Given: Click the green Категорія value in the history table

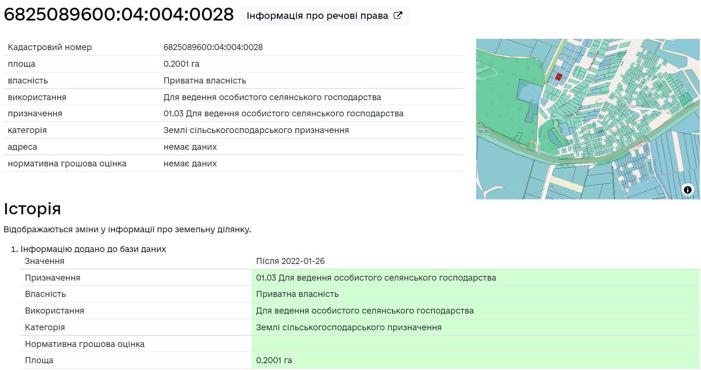Looking at the screenshot, I should coord(348,327).
